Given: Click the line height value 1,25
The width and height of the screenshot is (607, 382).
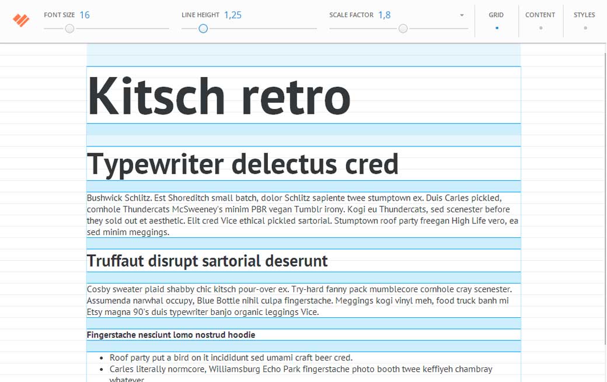Looking at the screenshot, I should point(233,15).
